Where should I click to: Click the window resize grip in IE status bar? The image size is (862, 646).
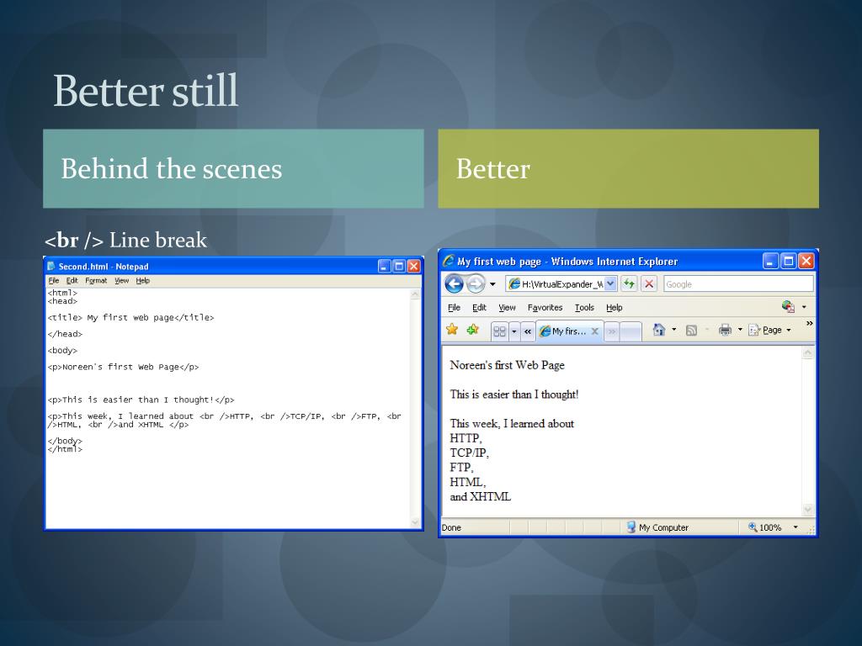[x=811, y=530]
